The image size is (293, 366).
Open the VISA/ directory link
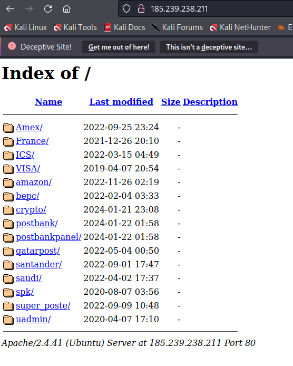(x=28, y=169)
